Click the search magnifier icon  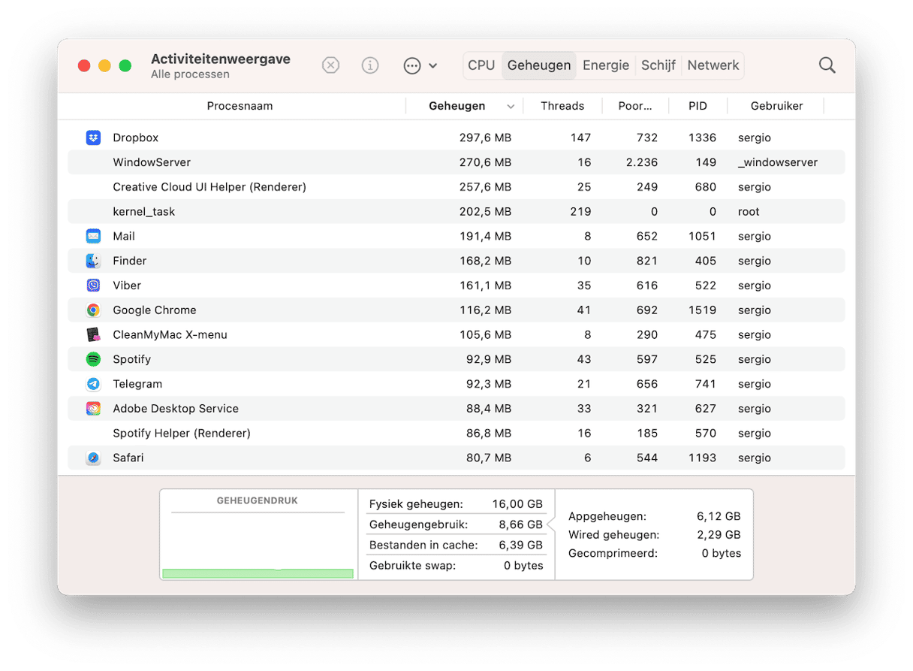tap(827, 65)
